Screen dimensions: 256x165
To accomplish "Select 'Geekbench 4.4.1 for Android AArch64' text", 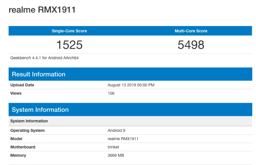I will coord(44,58).
